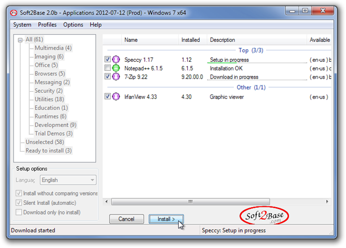Close the Soft2Base window
This screenshot has height=248, width=346.
[322, 10]
